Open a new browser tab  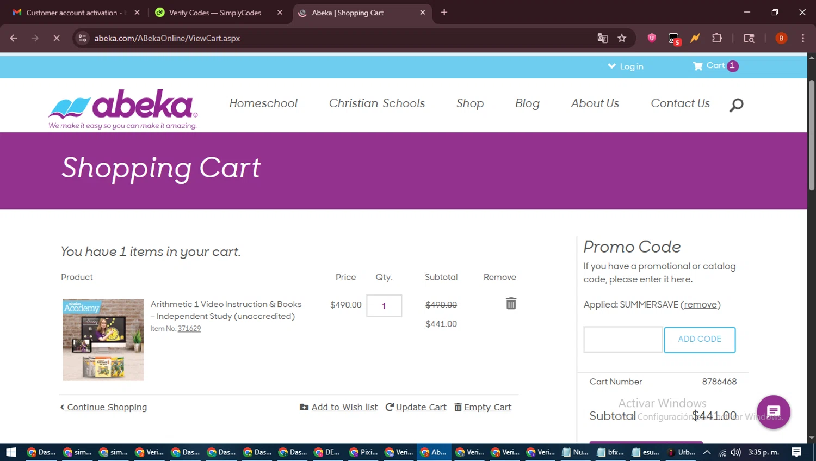coord(444,13)
